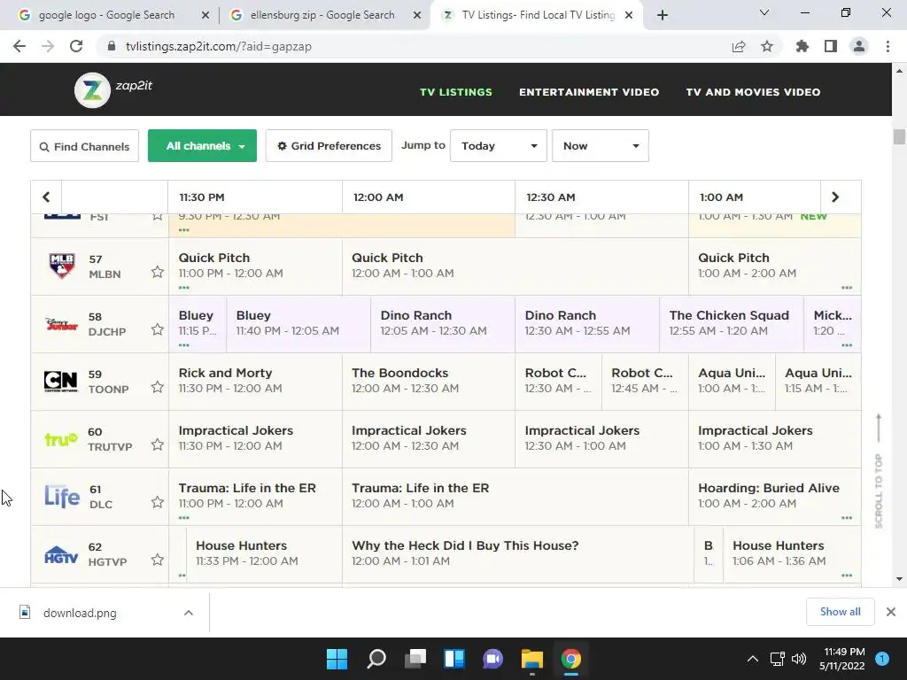Image resolution: width=907 pixels, height=680 pixels.
Task: Open the download.png file
Action: 80,613
